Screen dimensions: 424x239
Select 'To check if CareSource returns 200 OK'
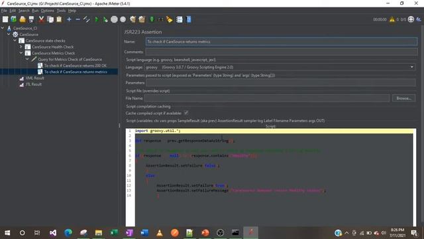75,66
